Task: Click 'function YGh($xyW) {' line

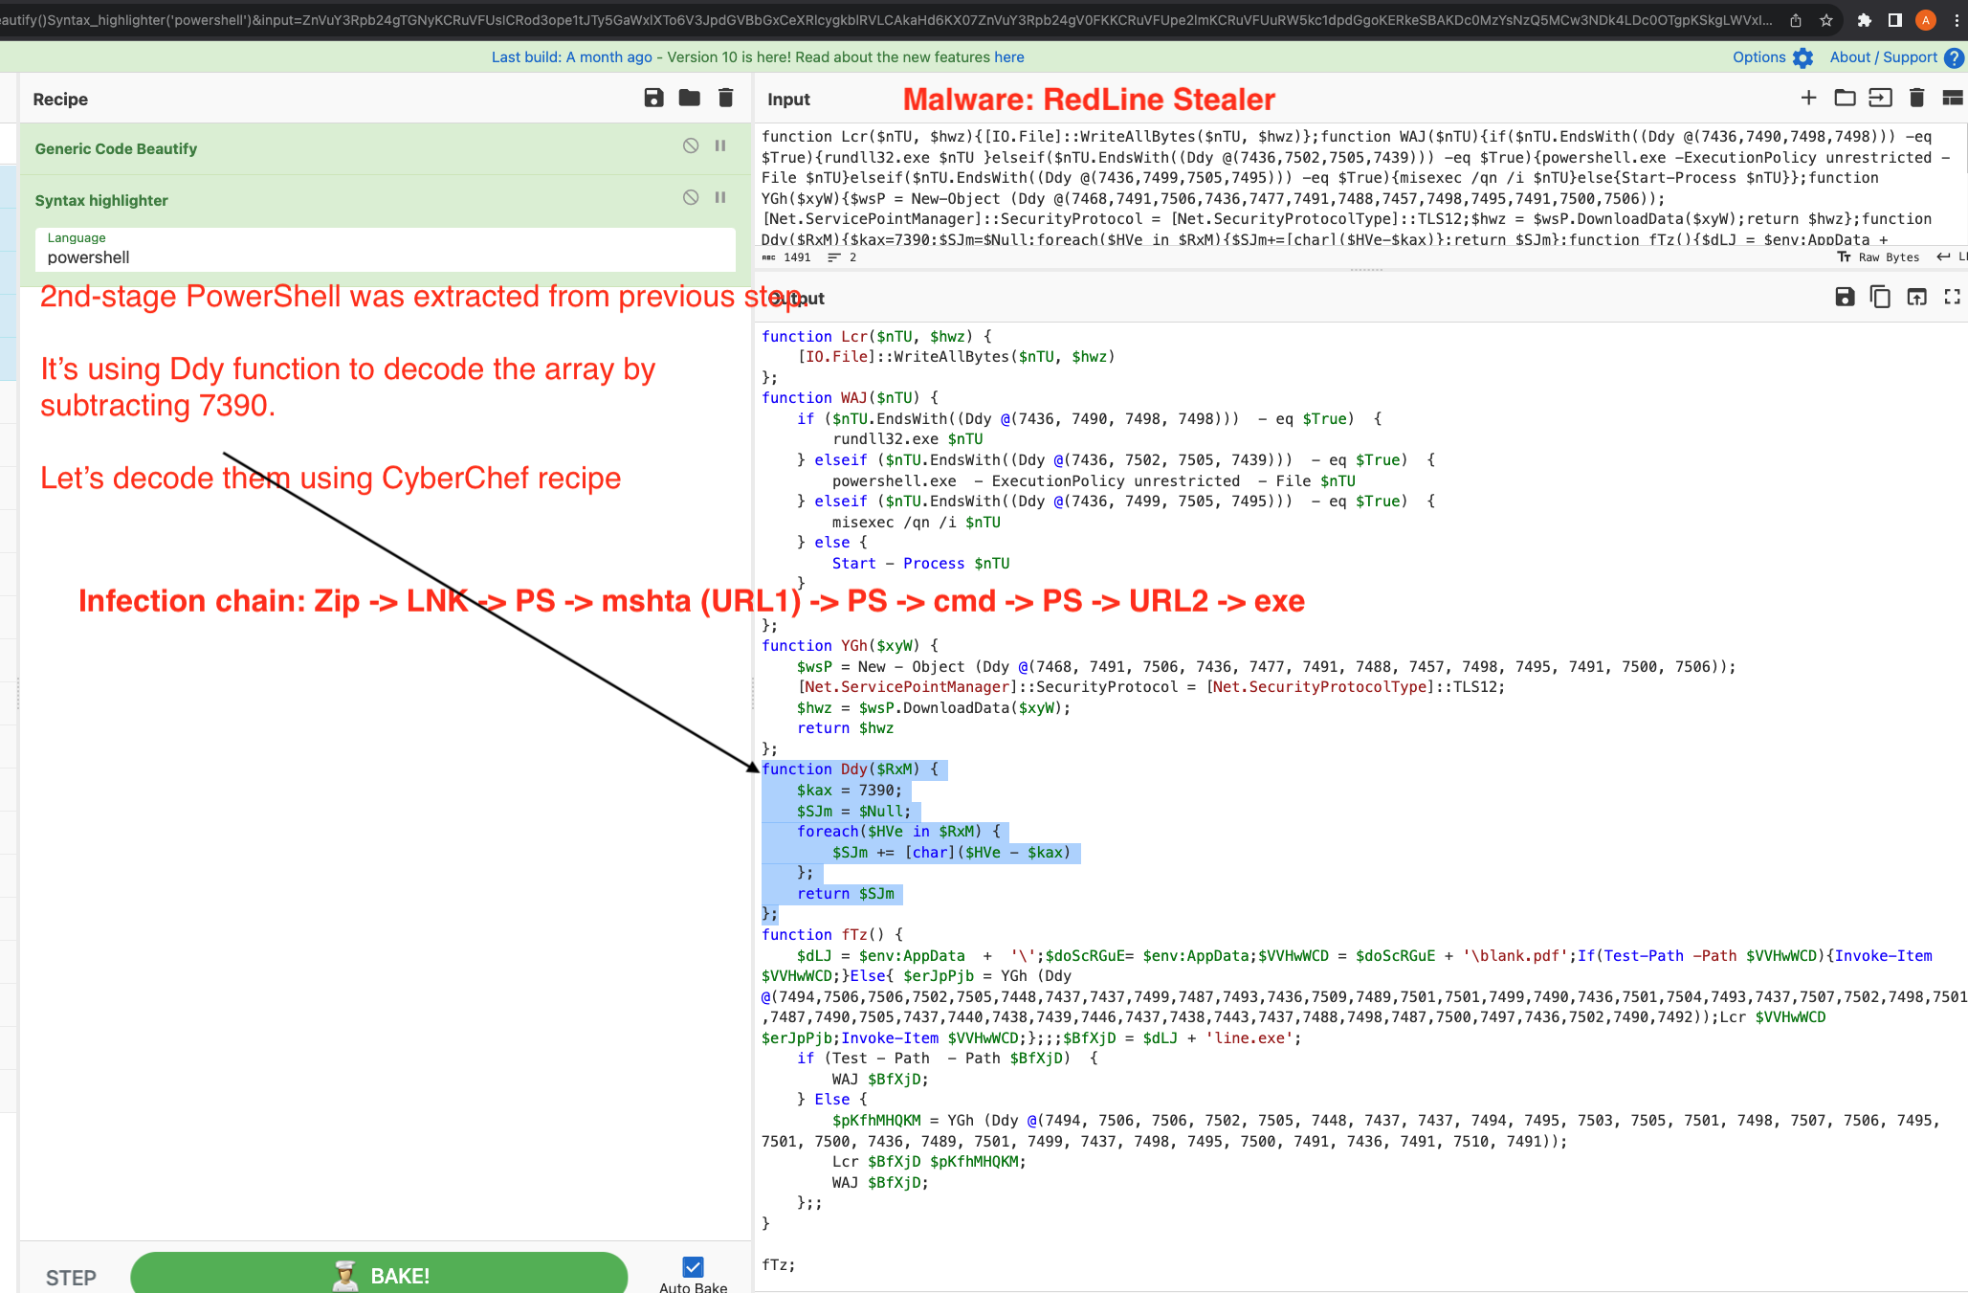Action: pos(850,645)
